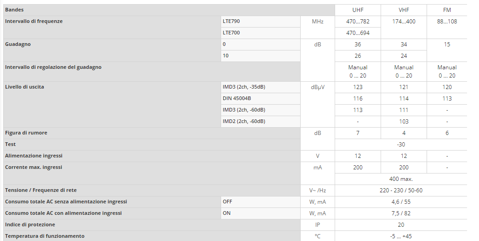
Task: Click the LTE790 cell
Action: pos(231,21)
